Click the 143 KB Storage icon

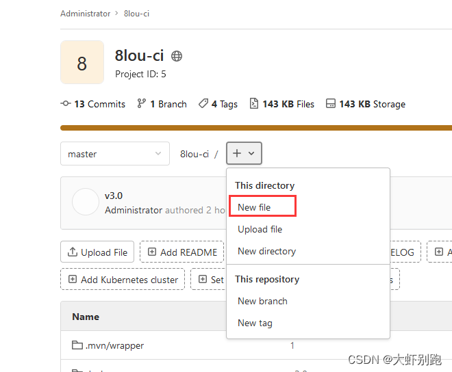[331, 104]
